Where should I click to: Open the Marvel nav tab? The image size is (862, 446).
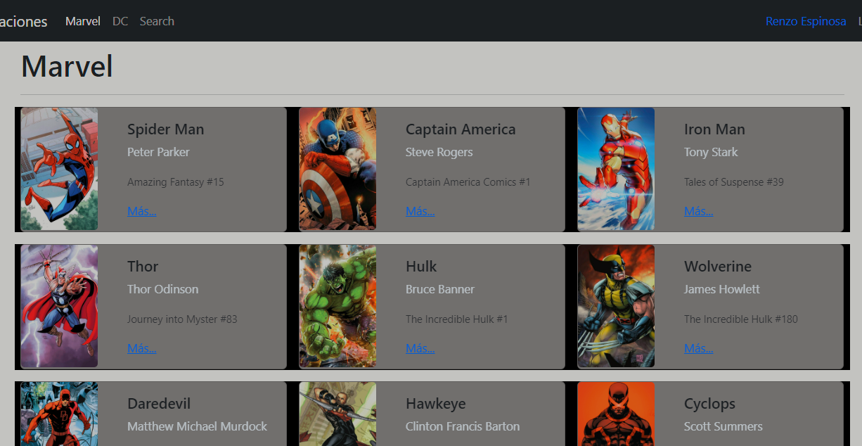pyautogui.click(x=83, y=21)
